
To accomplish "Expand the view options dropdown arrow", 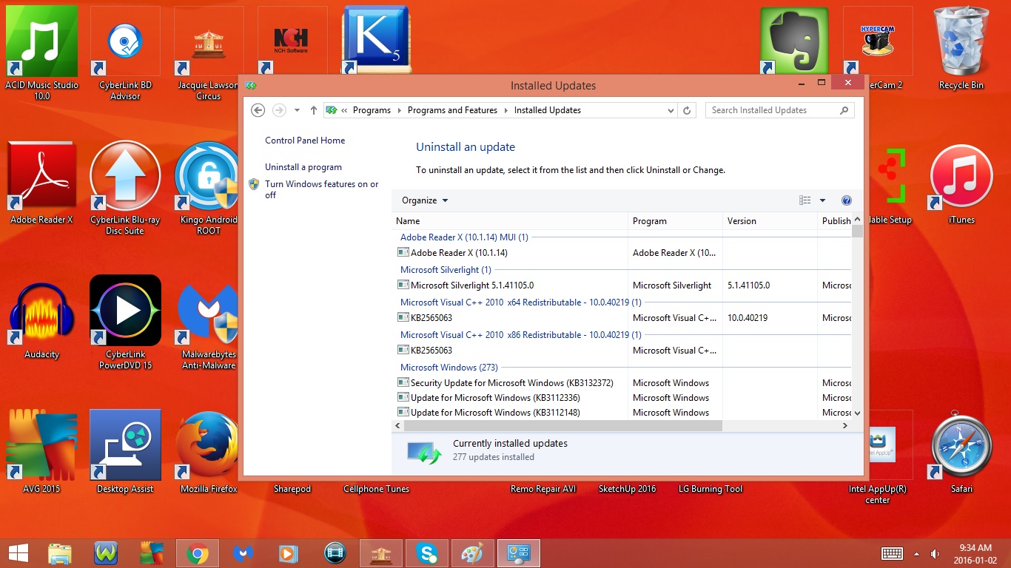I will pyautogui.click(x=822, y=200).
